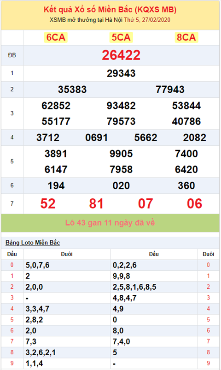Click the special prize number '26422'

(x=121, y=55)
